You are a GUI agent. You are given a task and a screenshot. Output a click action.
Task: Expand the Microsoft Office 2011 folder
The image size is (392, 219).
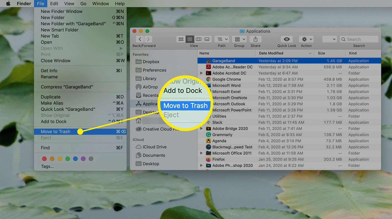pos(201,153)
